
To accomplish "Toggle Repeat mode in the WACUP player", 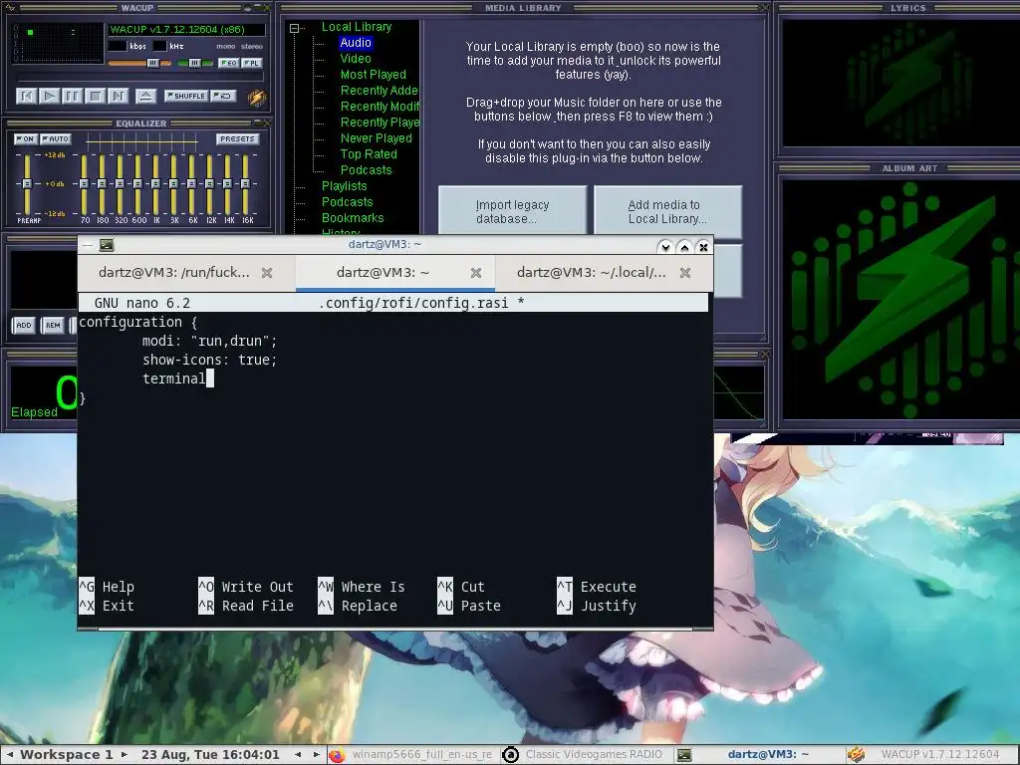I will [x=224, y=96].
